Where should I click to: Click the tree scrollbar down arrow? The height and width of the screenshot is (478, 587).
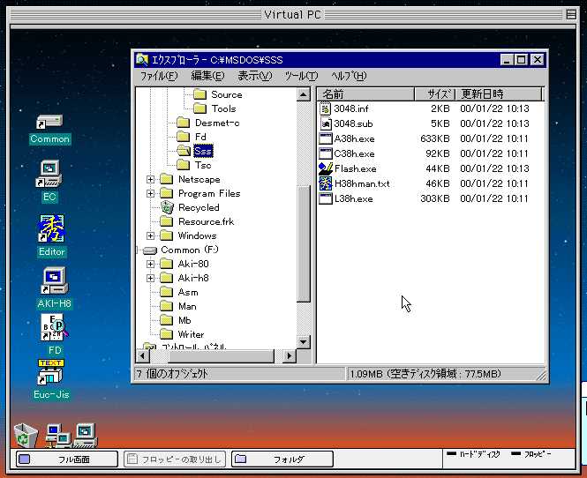pos(304,341)
